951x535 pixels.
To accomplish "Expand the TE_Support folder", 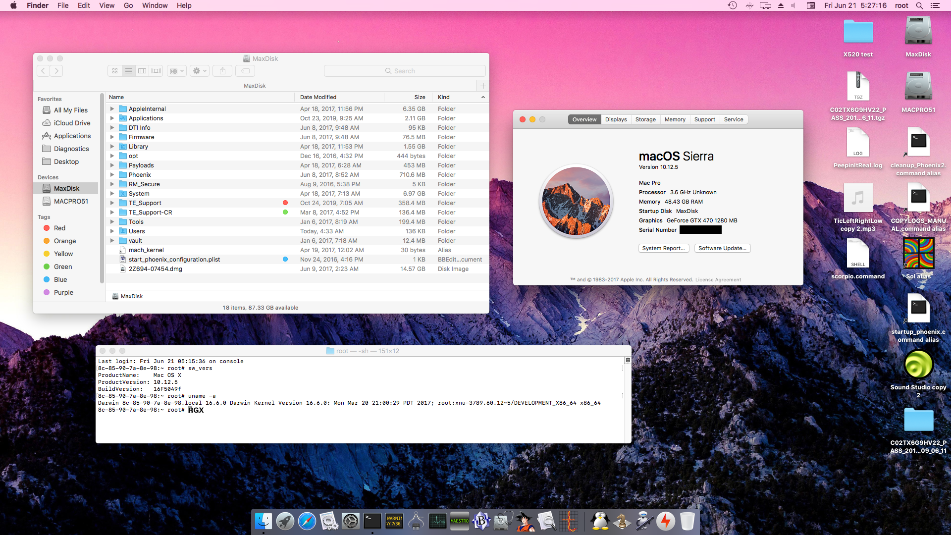I will (x=112, y=203).
